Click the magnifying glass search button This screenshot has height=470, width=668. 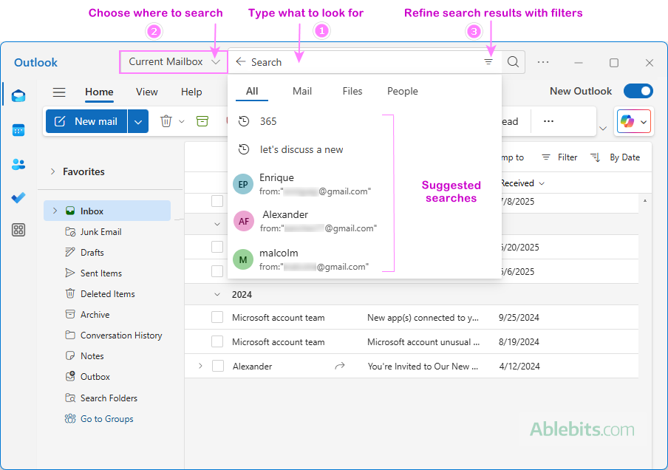tap(513, 62)
